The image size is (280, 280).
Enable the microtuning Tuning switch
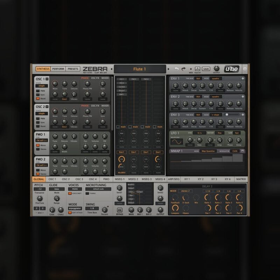pos(87,194)
